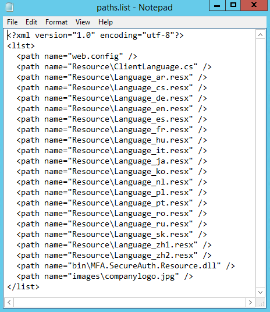Click the horizontal scrollbar left arrow
The height and width of the screenshot is (312, 270).
point(9,303)
